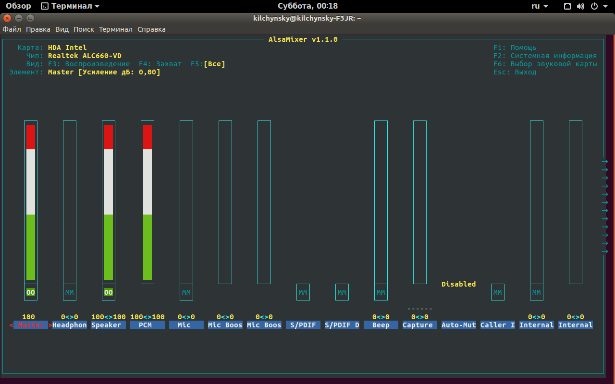Screen dimensions: 615x384
Task: Open the Вид menu
Action: (62, 29)
